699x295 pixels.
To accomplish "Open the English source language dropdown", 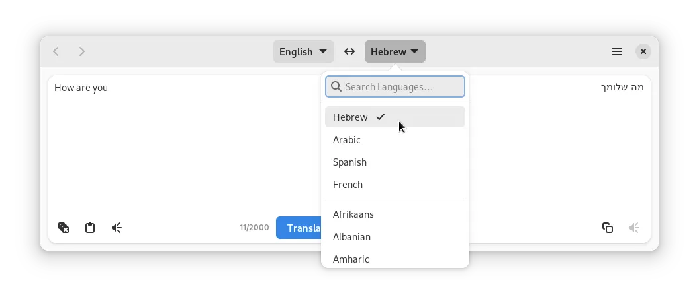I will pos(303,51).
